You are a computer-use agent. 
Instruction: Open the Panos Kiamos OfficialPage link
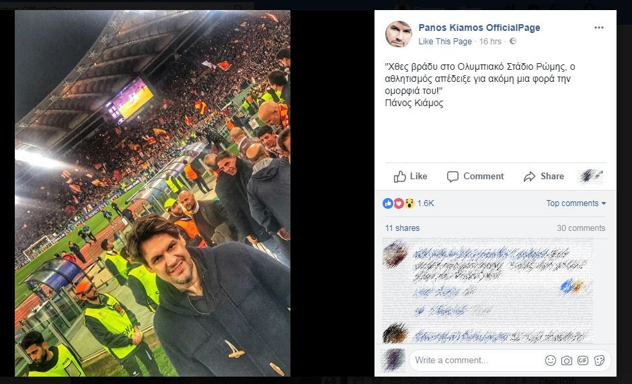479,28
